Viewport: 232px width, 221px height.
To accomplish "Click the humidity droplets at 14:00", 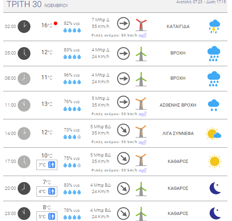I will (x=72, y=137).
